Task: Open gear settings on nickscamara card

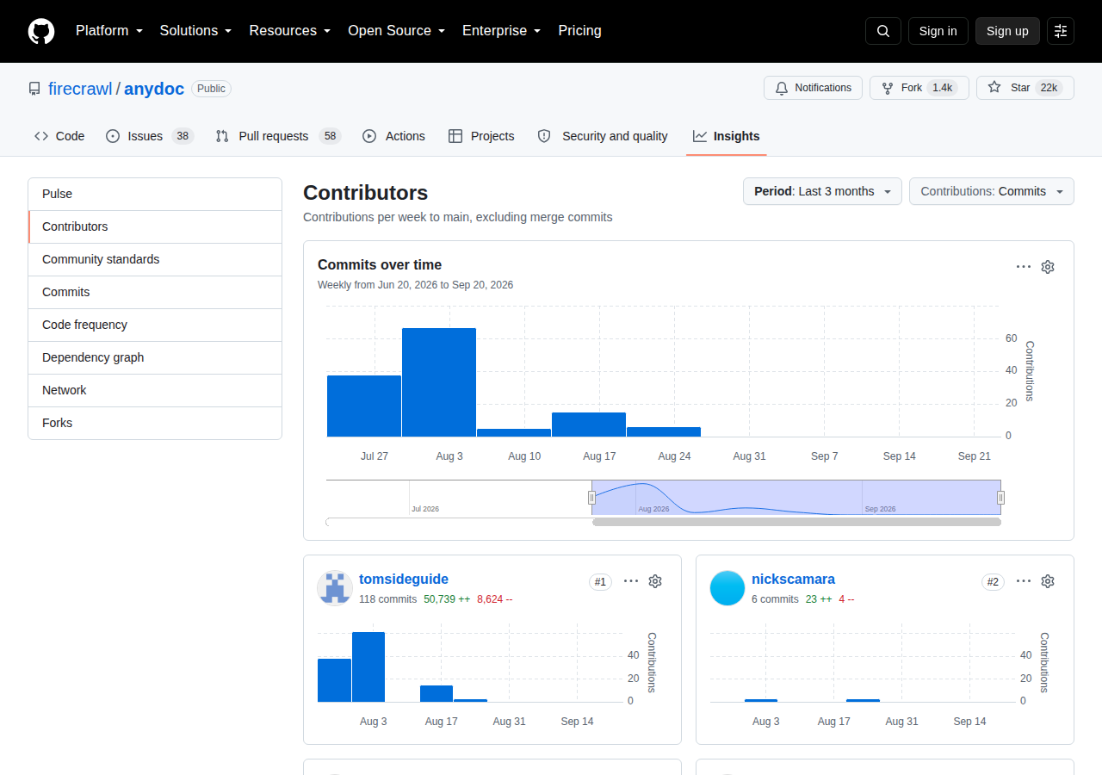Action: point(1048,581)
